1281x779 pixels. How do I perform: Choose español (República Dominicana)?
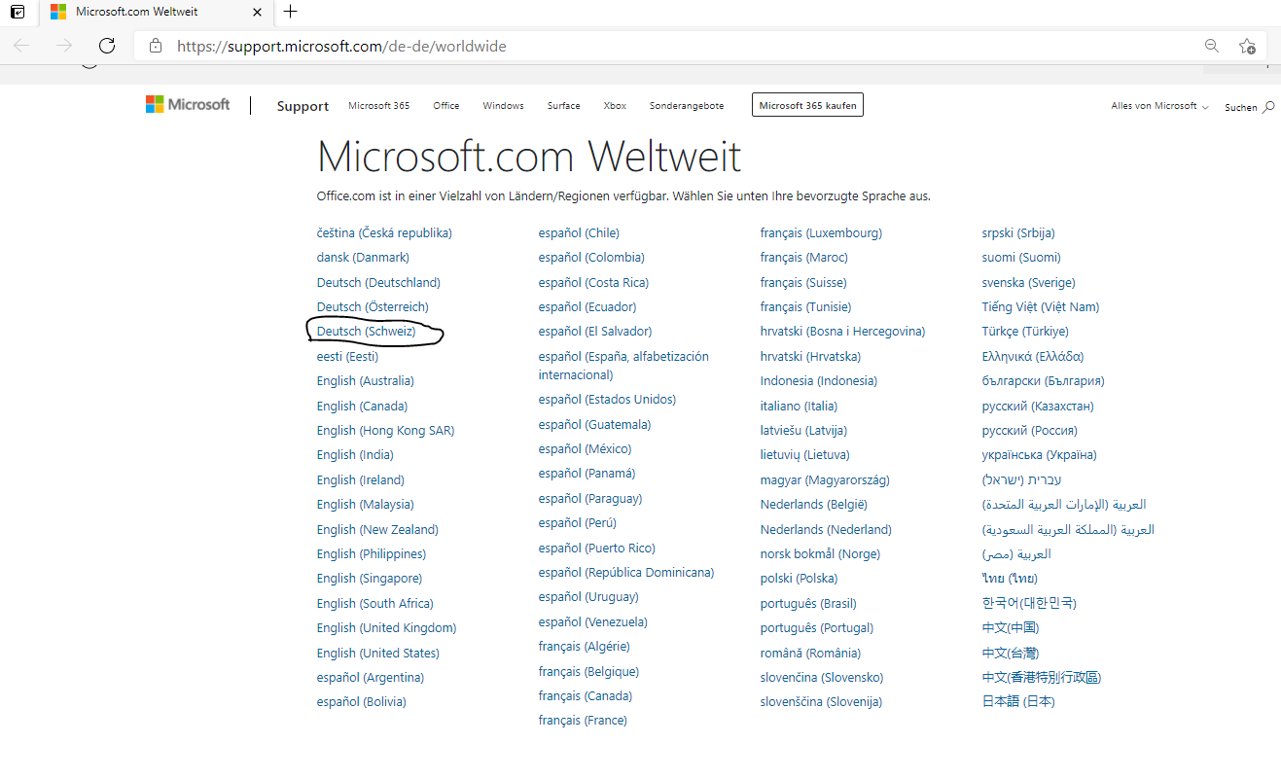[626, 573]
